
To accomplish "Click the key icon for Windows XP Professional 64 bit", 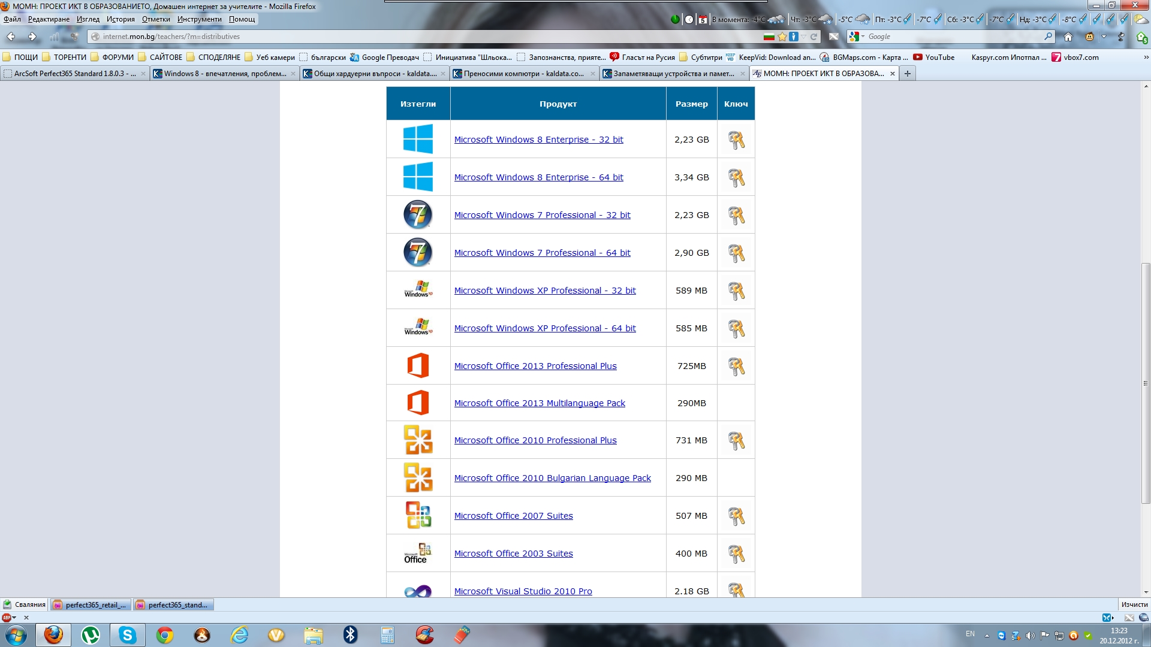I will (x=736, y=328).
